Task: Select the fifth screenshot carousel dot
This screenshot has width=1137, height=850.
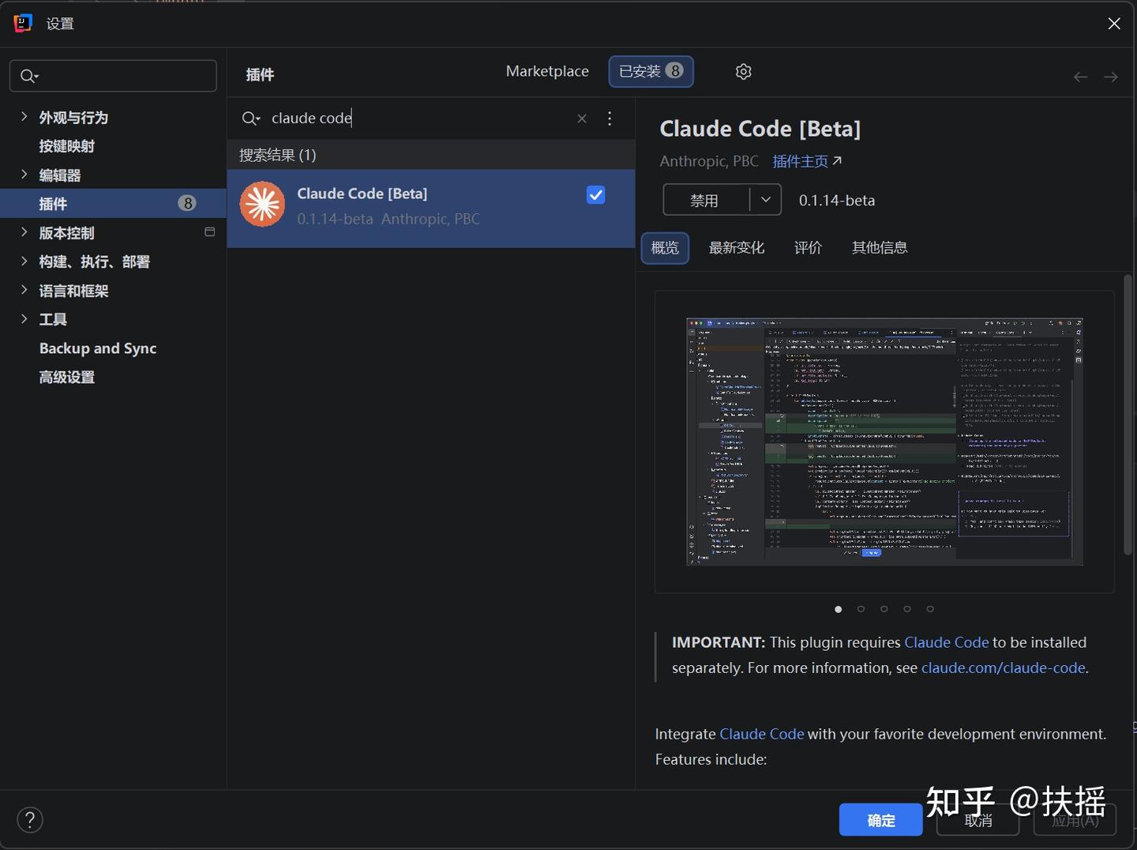Action: pyautogui.click(x=930, y=609)
